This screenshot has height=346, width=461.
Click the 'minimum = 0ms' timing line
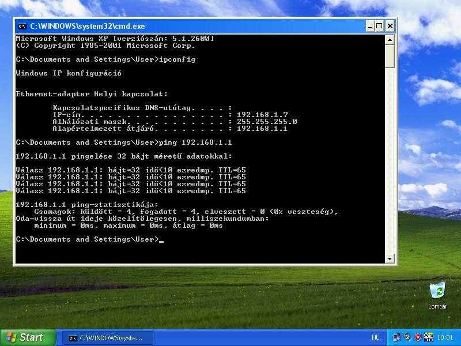128,225
